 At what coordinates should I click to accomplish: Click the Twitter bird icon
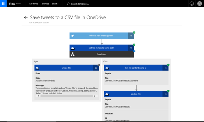coord(73,36)
